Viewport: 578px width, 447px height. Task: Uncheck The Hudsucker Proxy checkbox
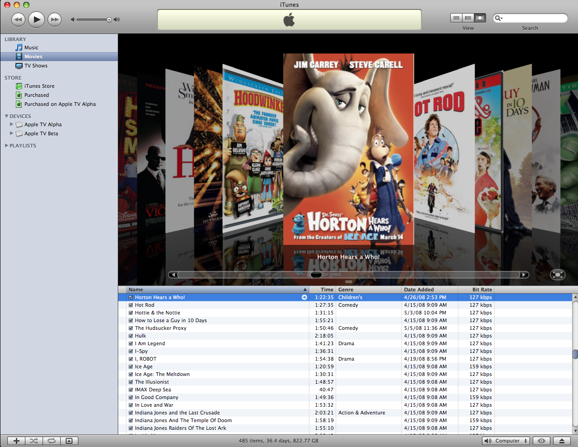[130, 328]
